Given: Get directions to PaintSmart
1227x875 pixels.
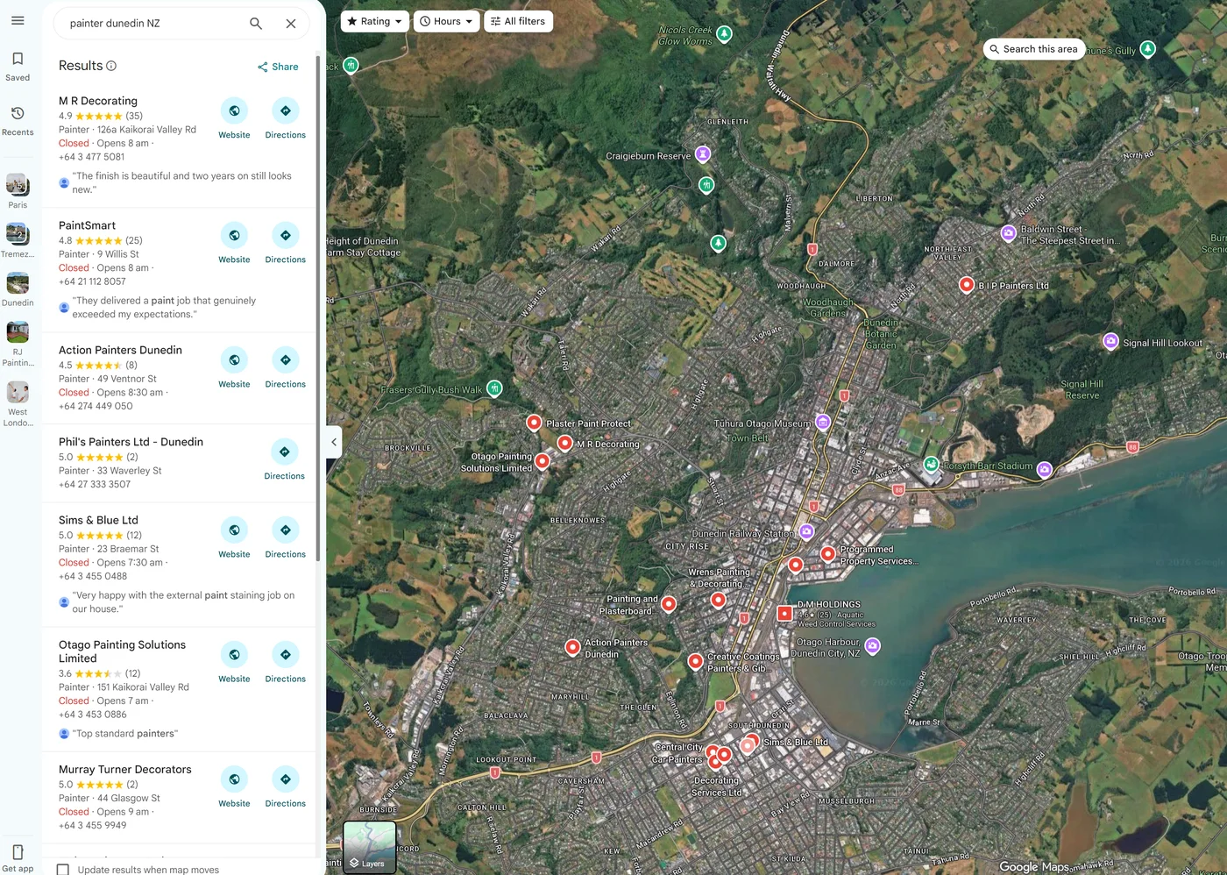Looking at the screenshot, I should point(285,235).
